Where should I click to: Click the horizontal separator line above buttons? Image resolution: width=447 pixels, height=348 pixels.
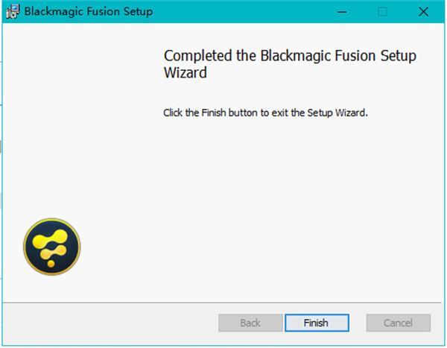tap(222, 303)
